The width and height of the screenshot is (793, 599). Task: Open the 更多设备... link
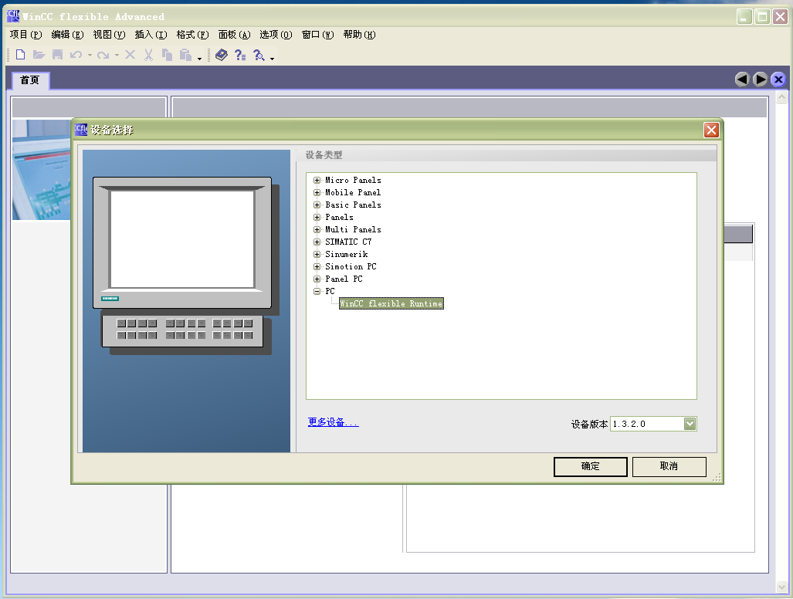[334, 422]
